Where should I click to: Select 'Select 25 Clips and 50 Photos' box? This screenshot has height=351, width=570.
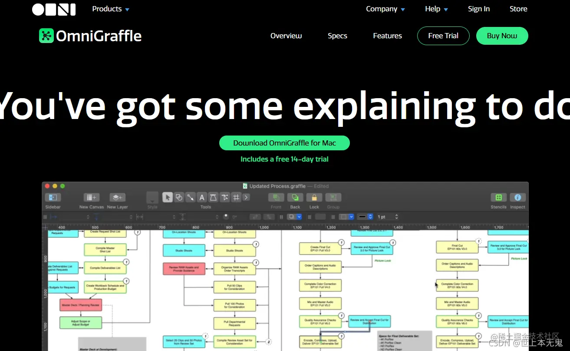[x=184, y=342]
